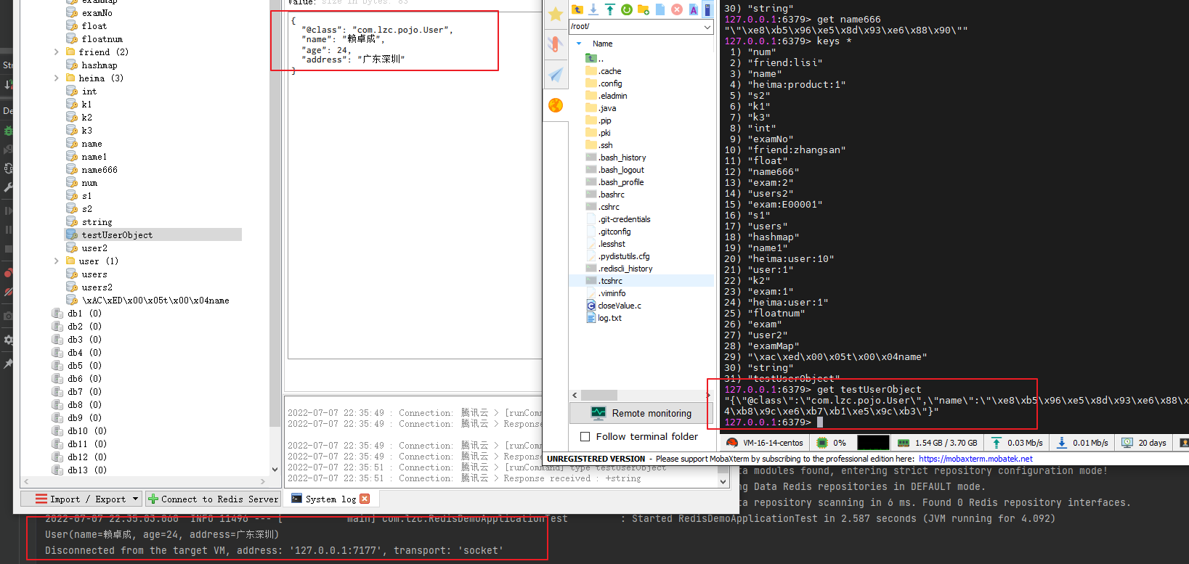Create a new file via SFTP toolbar

pyautogui.click(x=660, y=9)
